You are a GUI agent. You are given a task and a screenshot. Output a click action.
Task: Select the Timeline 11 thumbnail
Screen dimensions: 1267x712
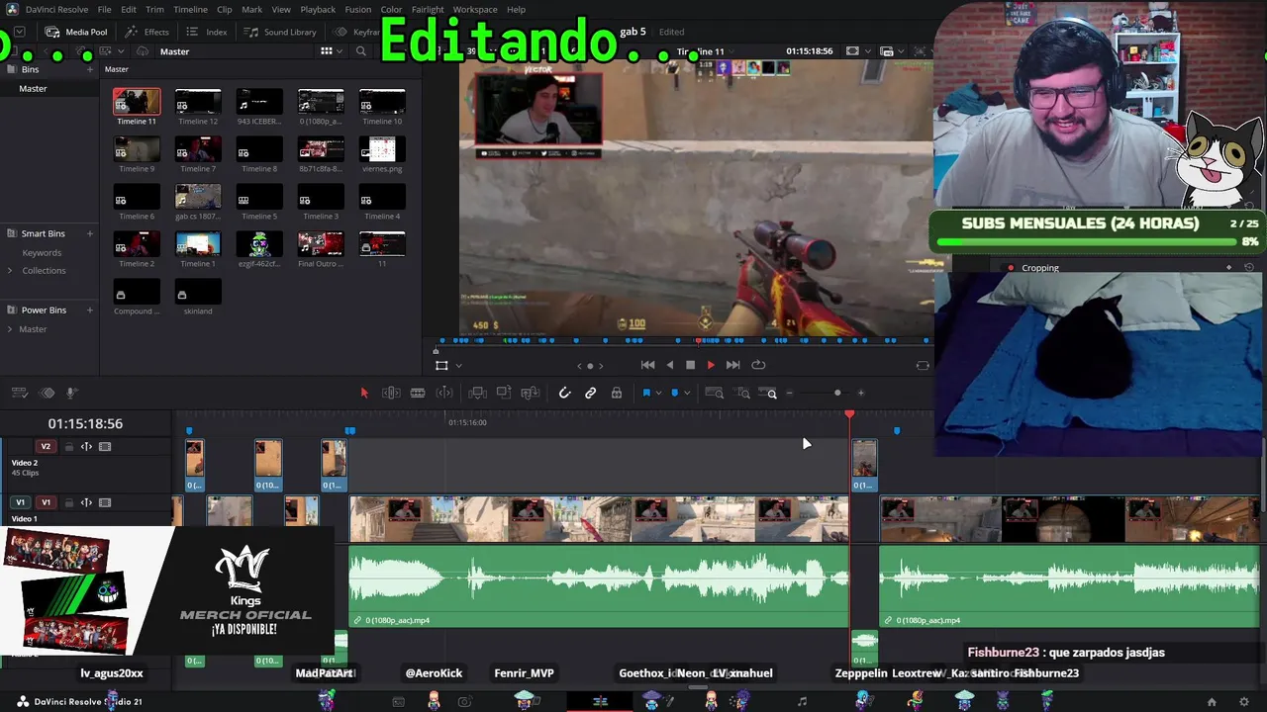pos(137,102)
